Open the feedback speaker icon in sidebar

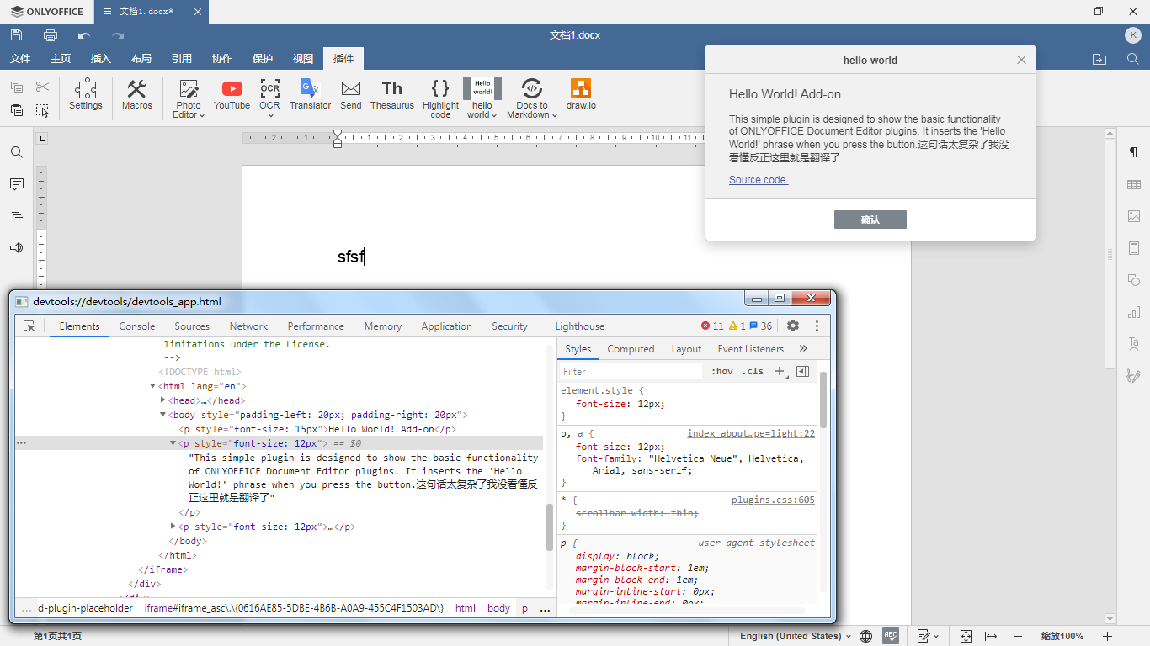[17, 248]
